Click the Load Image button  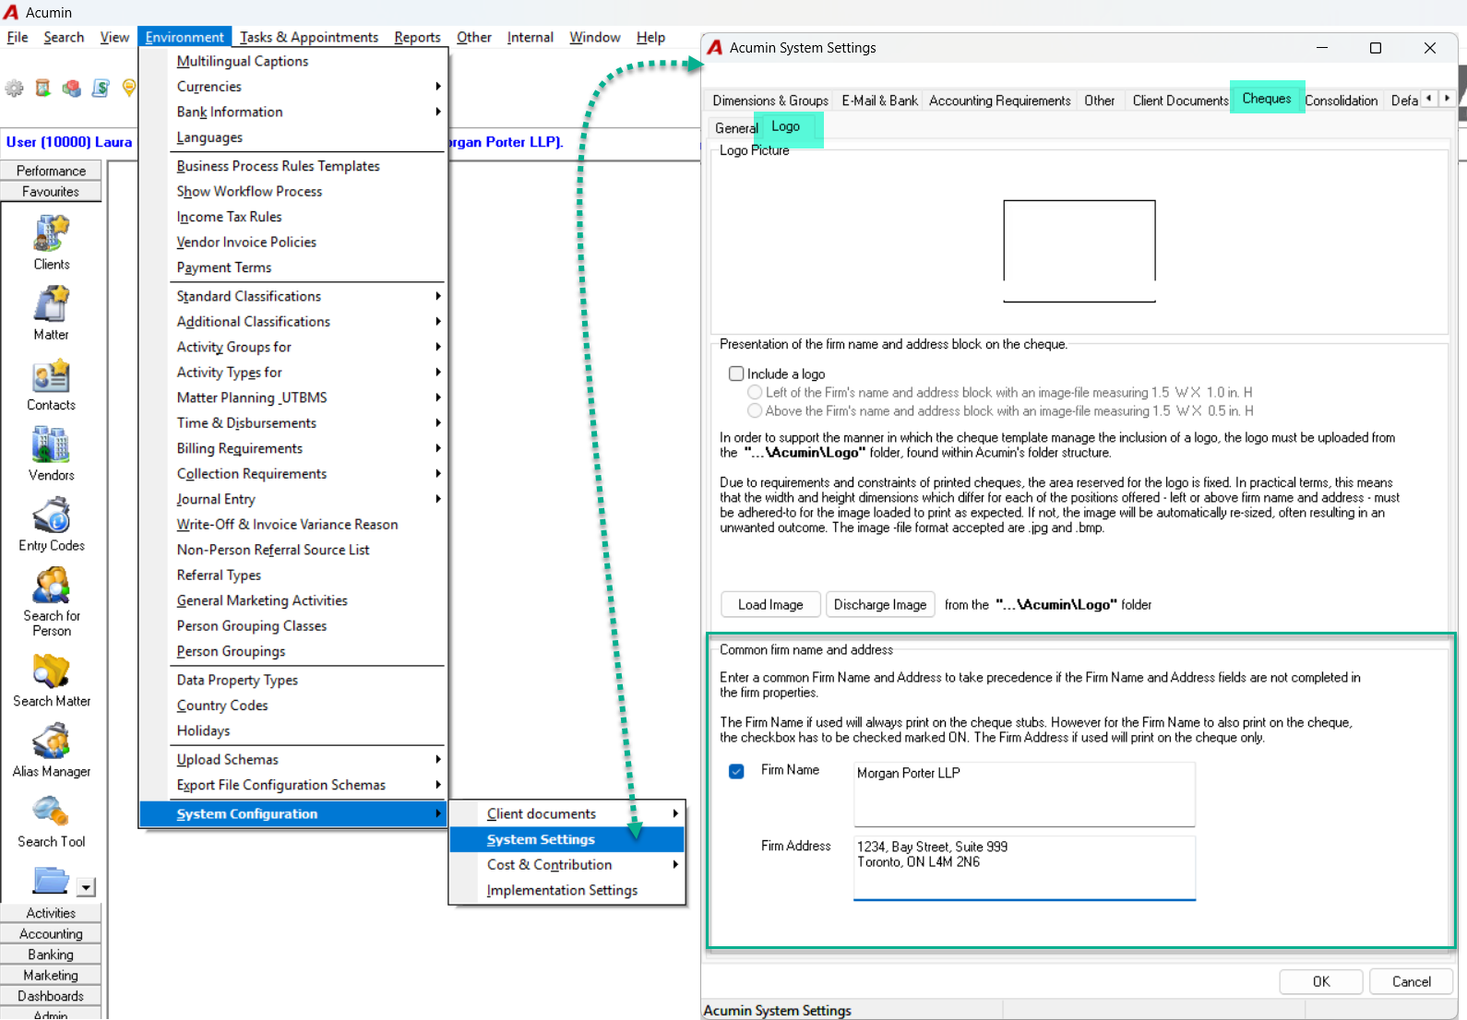point(770,604)
